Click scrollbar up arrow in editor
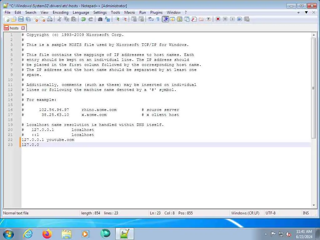320x240 pixels. [314, 35]
